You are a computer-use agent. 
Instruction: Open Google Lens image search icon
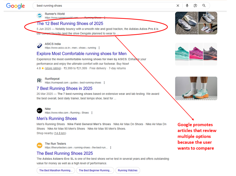coord(195,6)
